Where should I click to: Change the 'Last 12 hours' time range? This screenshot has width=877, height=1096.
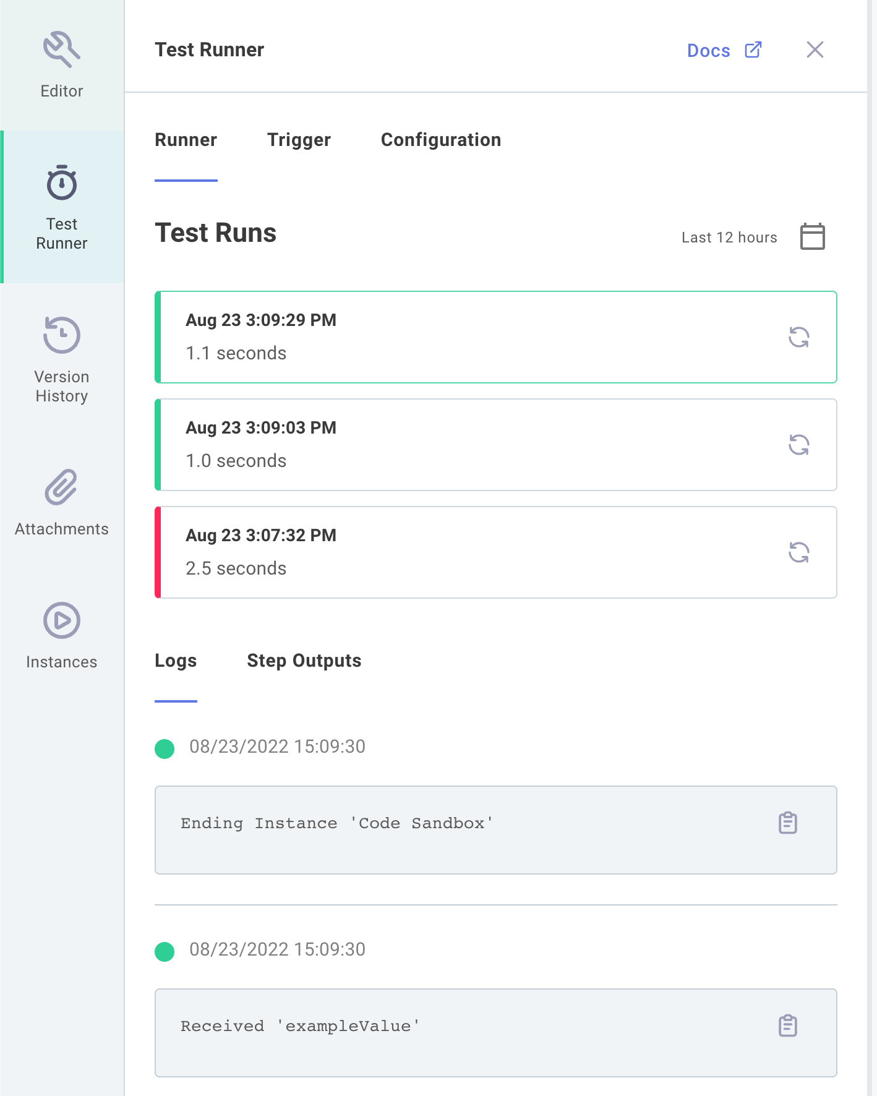tap(729, 237)
